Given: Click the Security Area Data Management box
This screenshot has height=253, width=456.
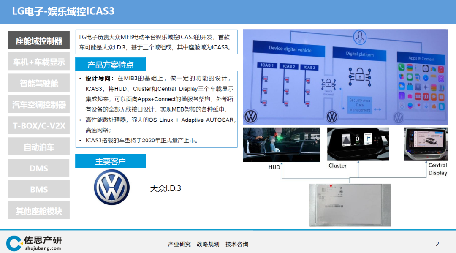Looking at the screenshot, I should tap(360, 105).
